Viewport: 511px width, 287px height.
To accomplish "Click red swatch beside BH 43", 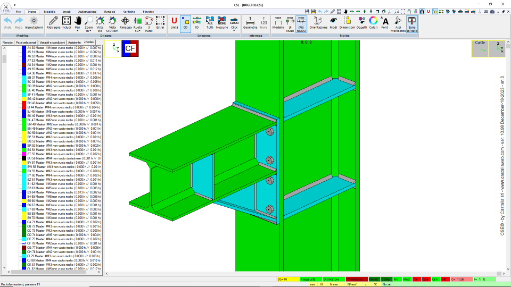I will tap(24, 103).
